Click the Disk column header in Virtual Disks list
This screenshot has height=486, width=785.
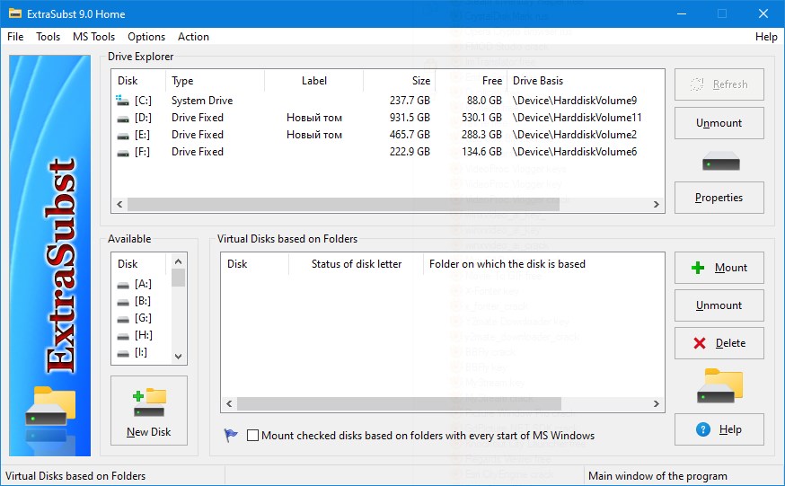tap(255, 264)
